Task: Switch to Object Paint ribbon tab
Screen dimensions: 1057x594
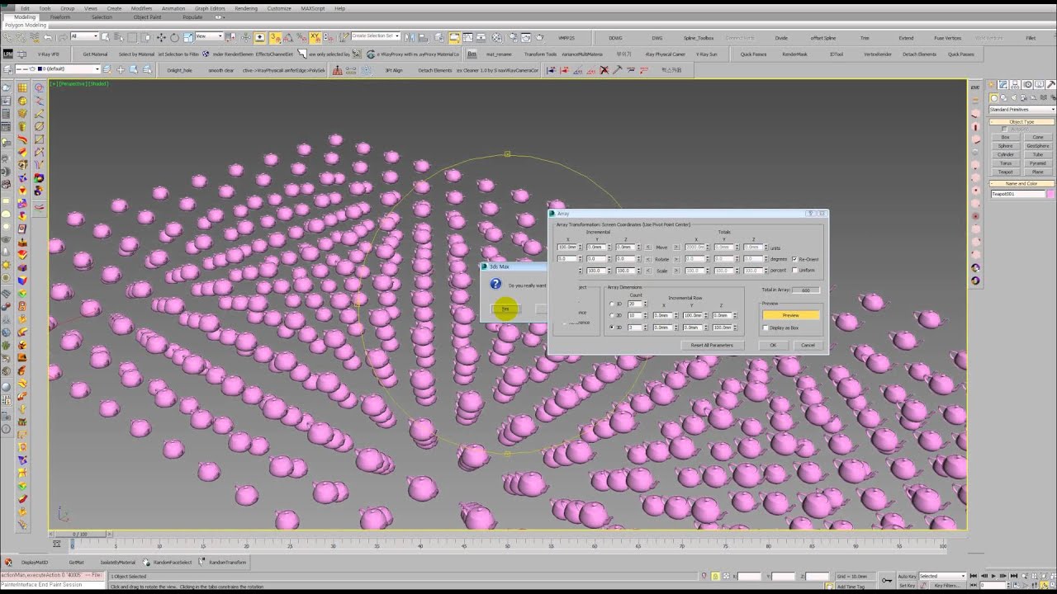Action: click(147, 16)
